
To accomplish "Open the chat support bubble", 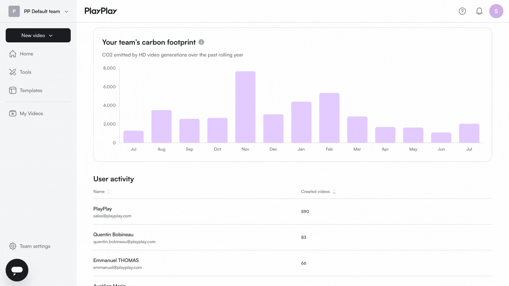I will point(17,270).
